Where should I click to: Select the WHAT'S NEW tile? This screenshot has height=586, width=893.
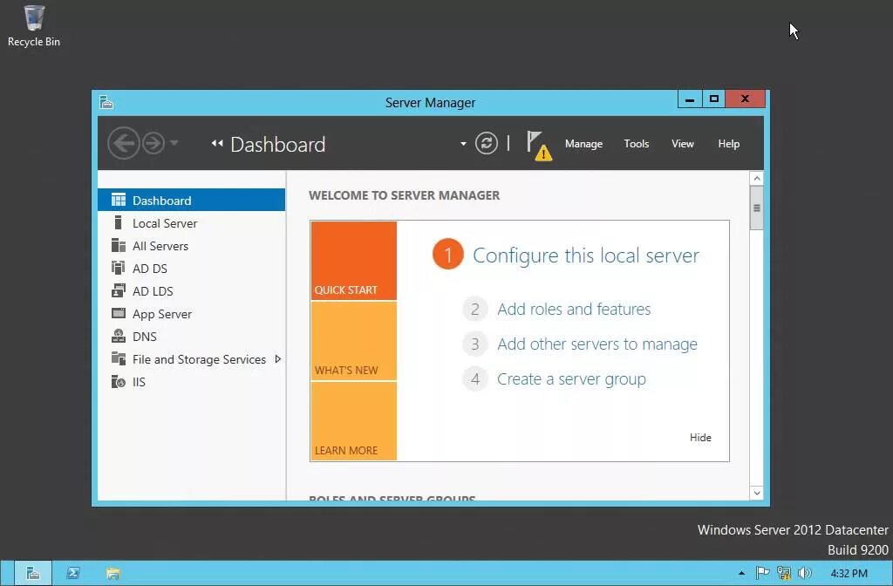(354, 341)
